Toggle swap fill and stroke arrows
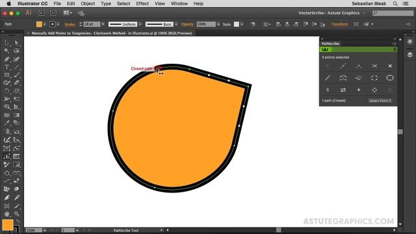The height and width of the screenshot is (234, 416). (18, 220)
